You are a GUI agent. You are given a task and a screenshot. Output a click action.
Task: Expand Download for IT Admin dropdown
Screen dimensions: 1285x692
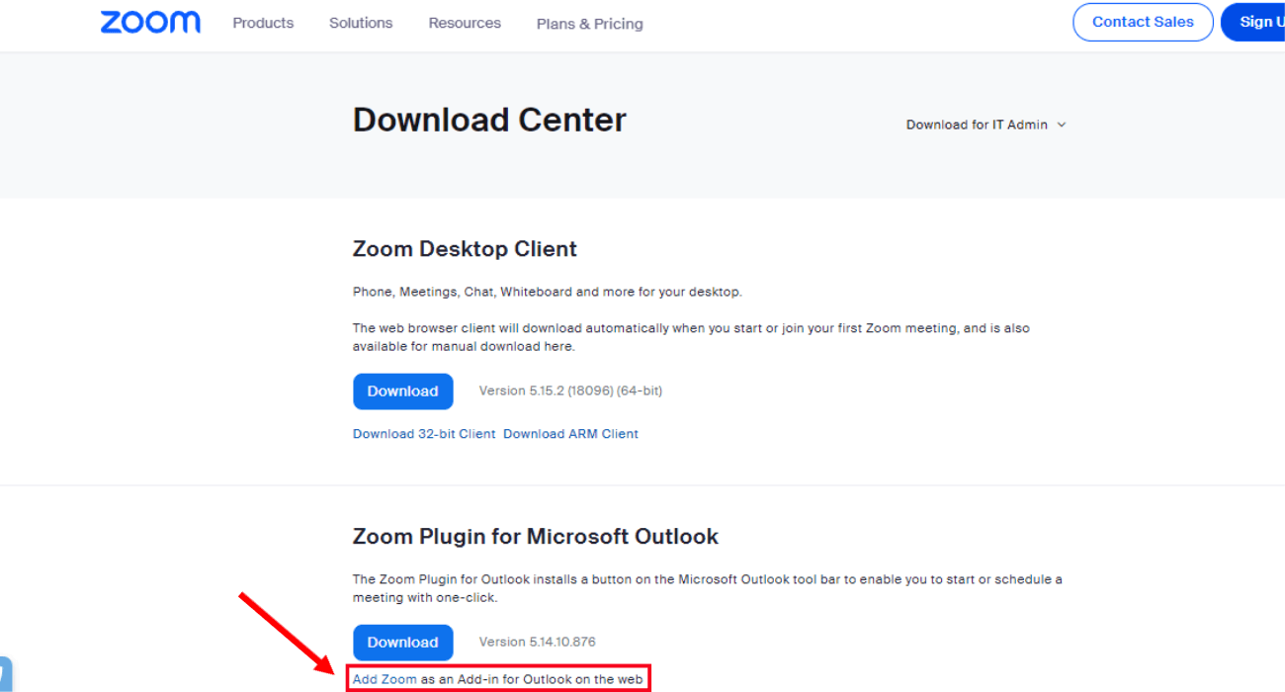tap(986, 125)
